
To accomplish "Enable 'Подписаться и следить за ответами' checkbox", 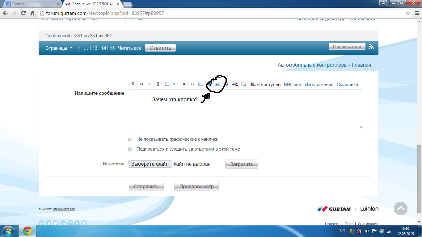I will (130, 149).
